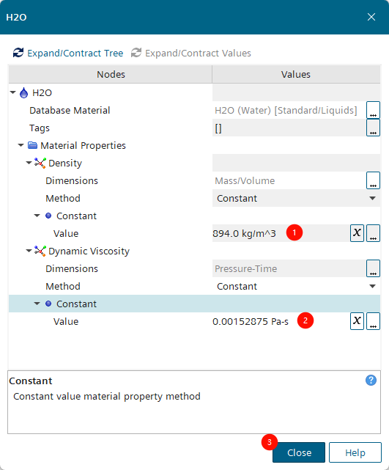Click the X expression button for density value
This screenshot has width=389, height=470.
point(357,233)
